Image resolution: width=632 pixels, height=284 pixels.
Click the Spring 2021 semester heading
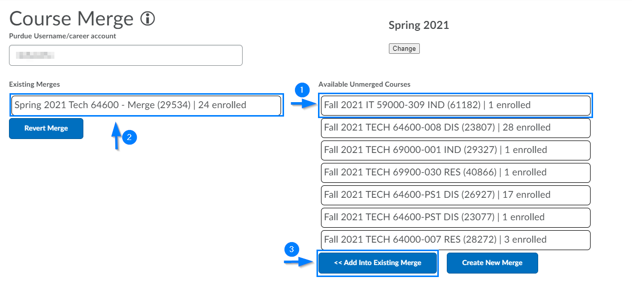(x=418, y=25)
